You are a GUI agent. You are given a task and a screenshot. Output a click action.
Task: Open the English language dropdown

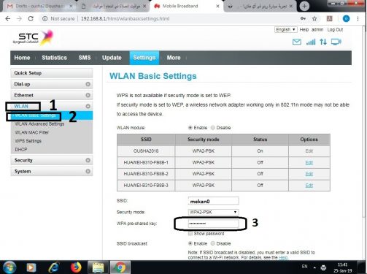point(286,30)
